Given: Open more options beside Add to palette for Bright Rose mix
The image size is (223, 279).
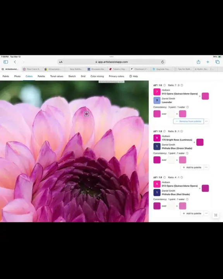Looking at the screenshot, I should coord(206,167).
